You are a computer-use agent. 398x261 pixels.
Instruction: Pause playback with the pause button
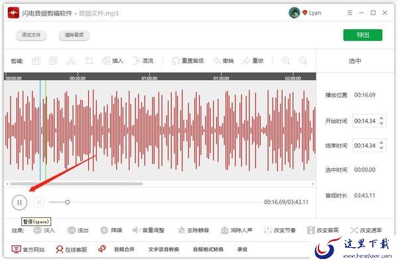coord(19,202)
